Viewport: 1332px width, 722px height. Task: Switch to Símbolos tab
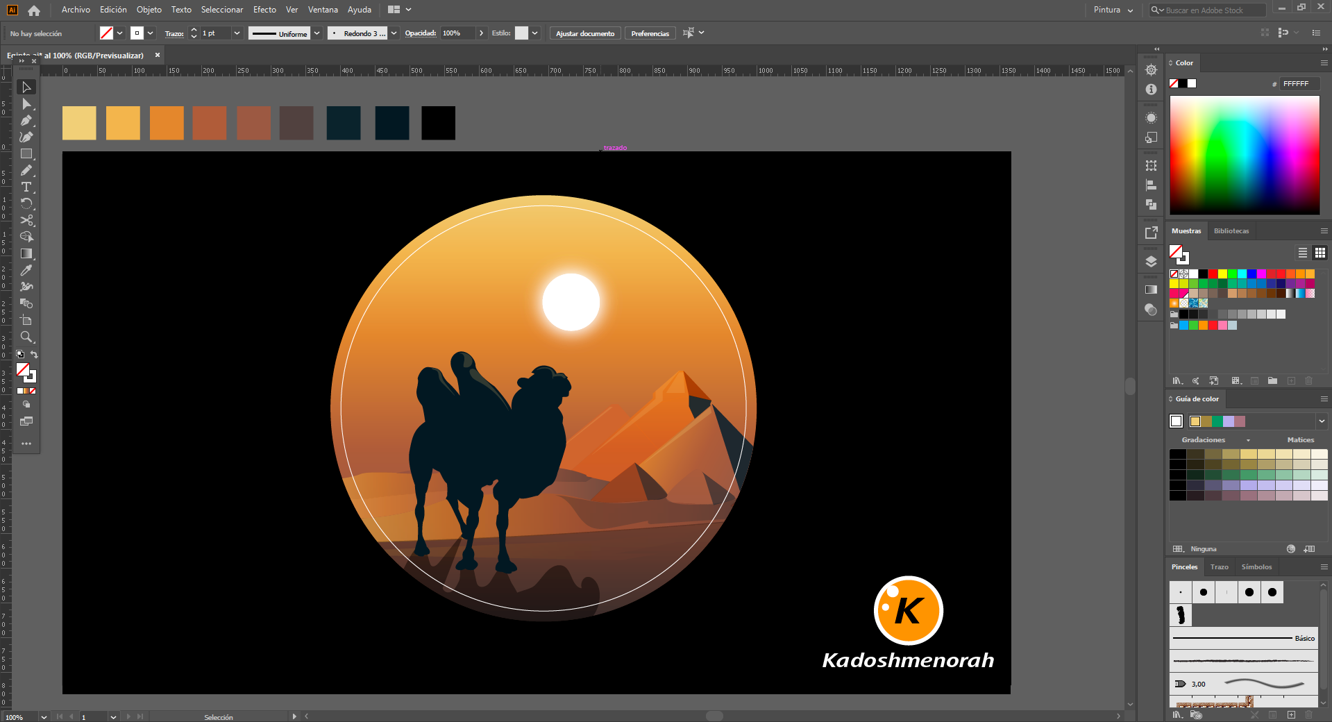point(1256,567)
